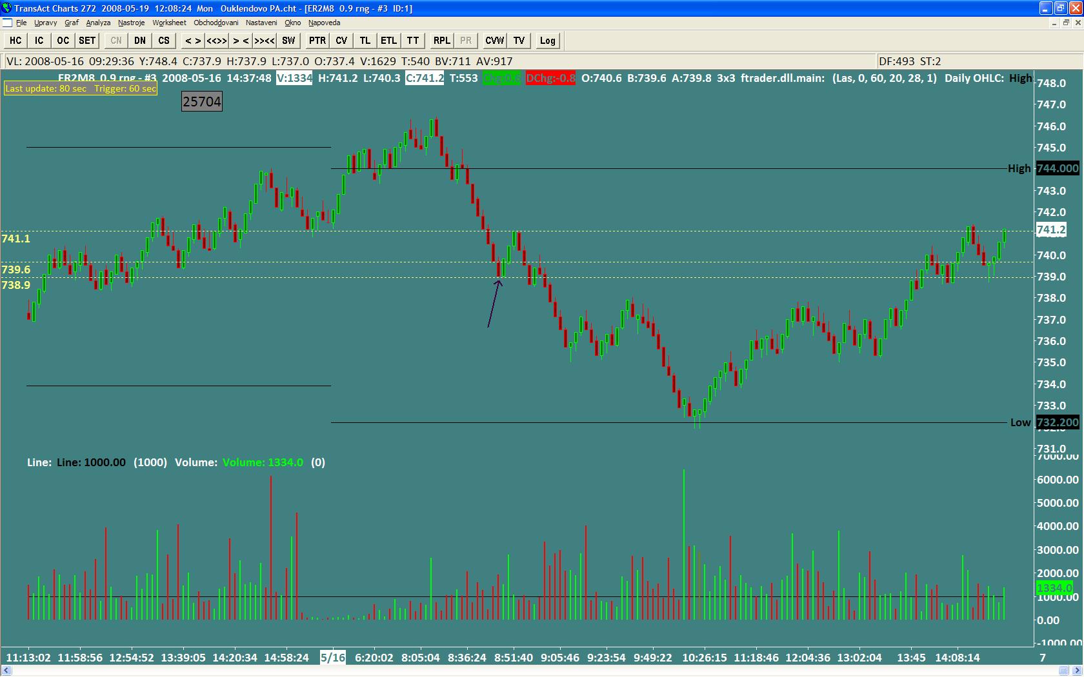Click the highlighted C:741.2 close value
Image resolution: width=1084 pixels, height=677 pixels.
click(x=425, y=78)
